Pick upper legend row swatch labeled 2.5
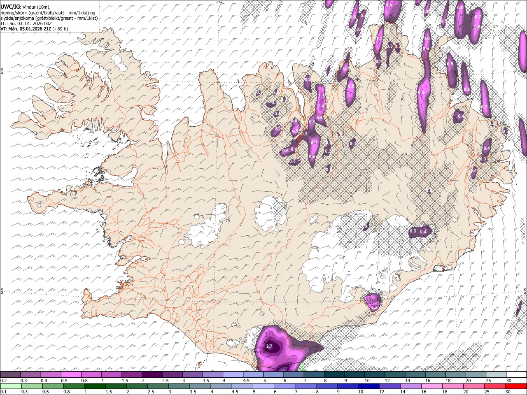Screen dimensions: 527x395 click(172, 374)
